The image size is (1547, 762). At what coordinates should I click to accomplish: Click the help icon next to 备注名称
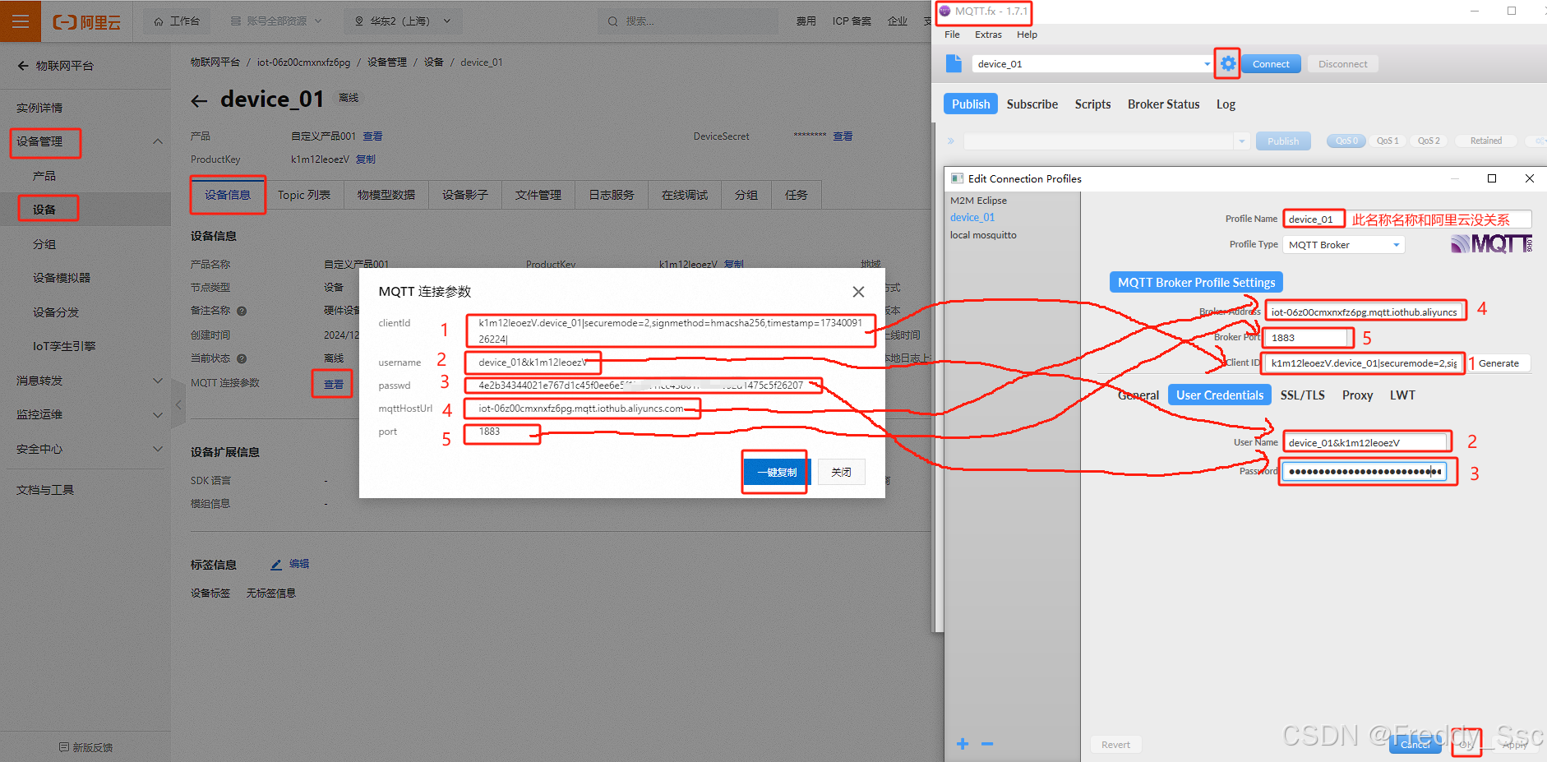tap(242, 311)
